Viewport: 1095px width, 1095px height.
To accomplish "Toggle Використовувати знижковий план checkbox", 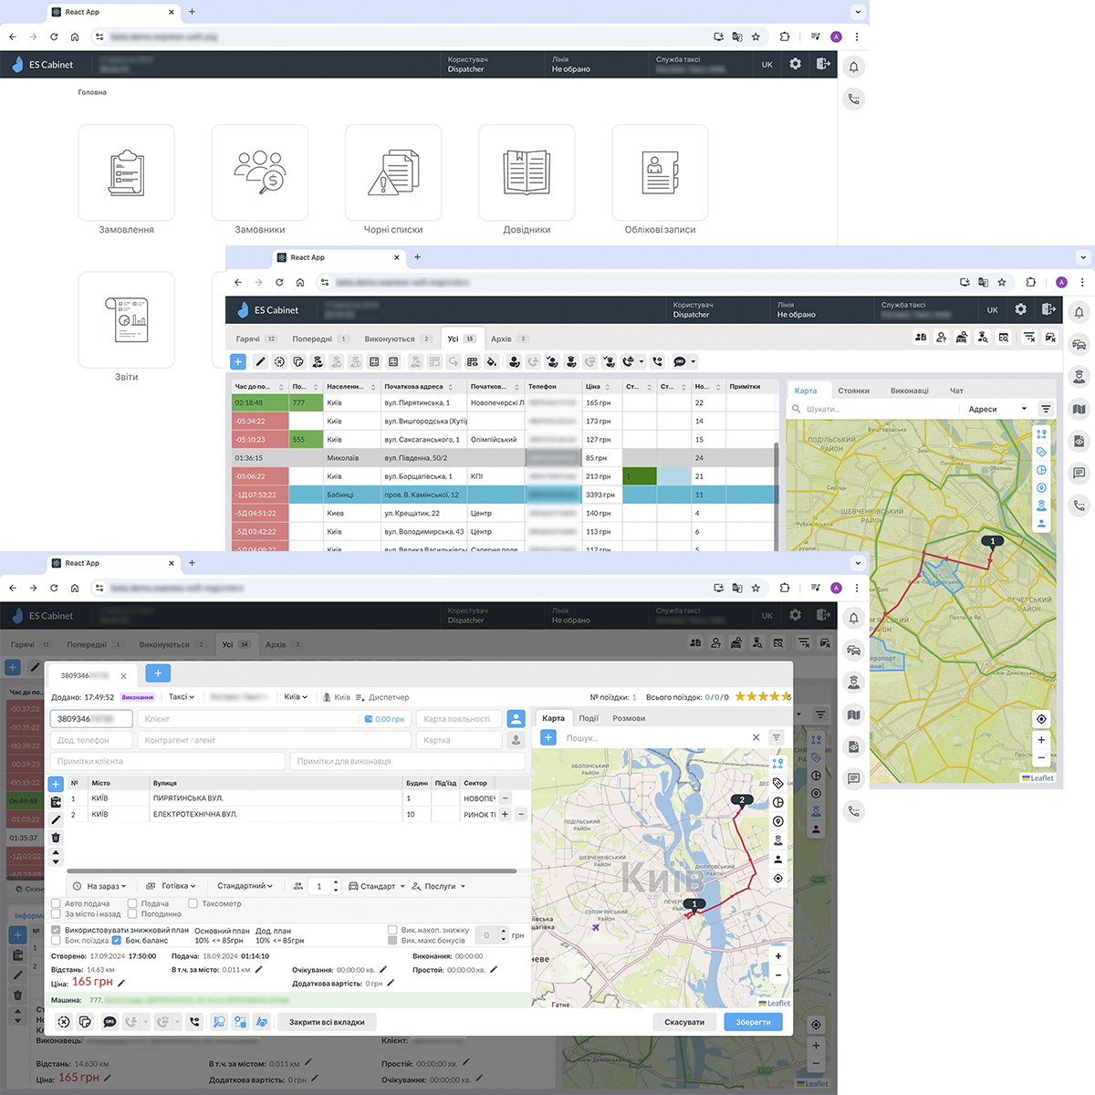I will click(x=57, y=930).
